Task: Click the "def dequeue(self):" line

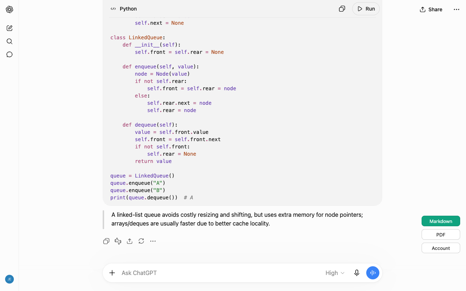Action: tap(150, 125)
